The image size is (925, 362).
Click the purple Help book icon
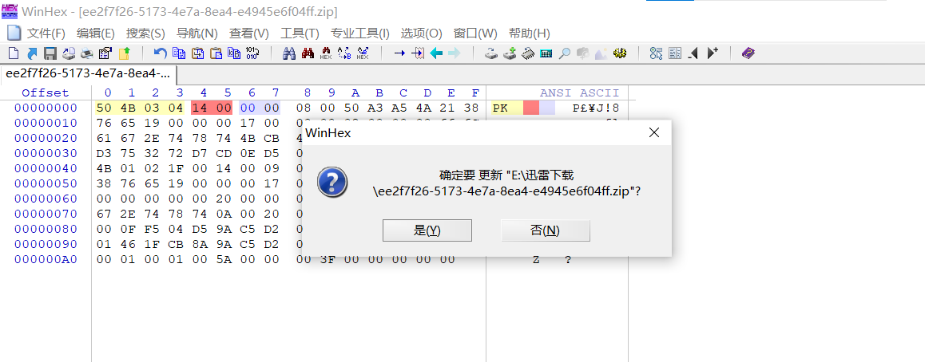tap(748, 53)
